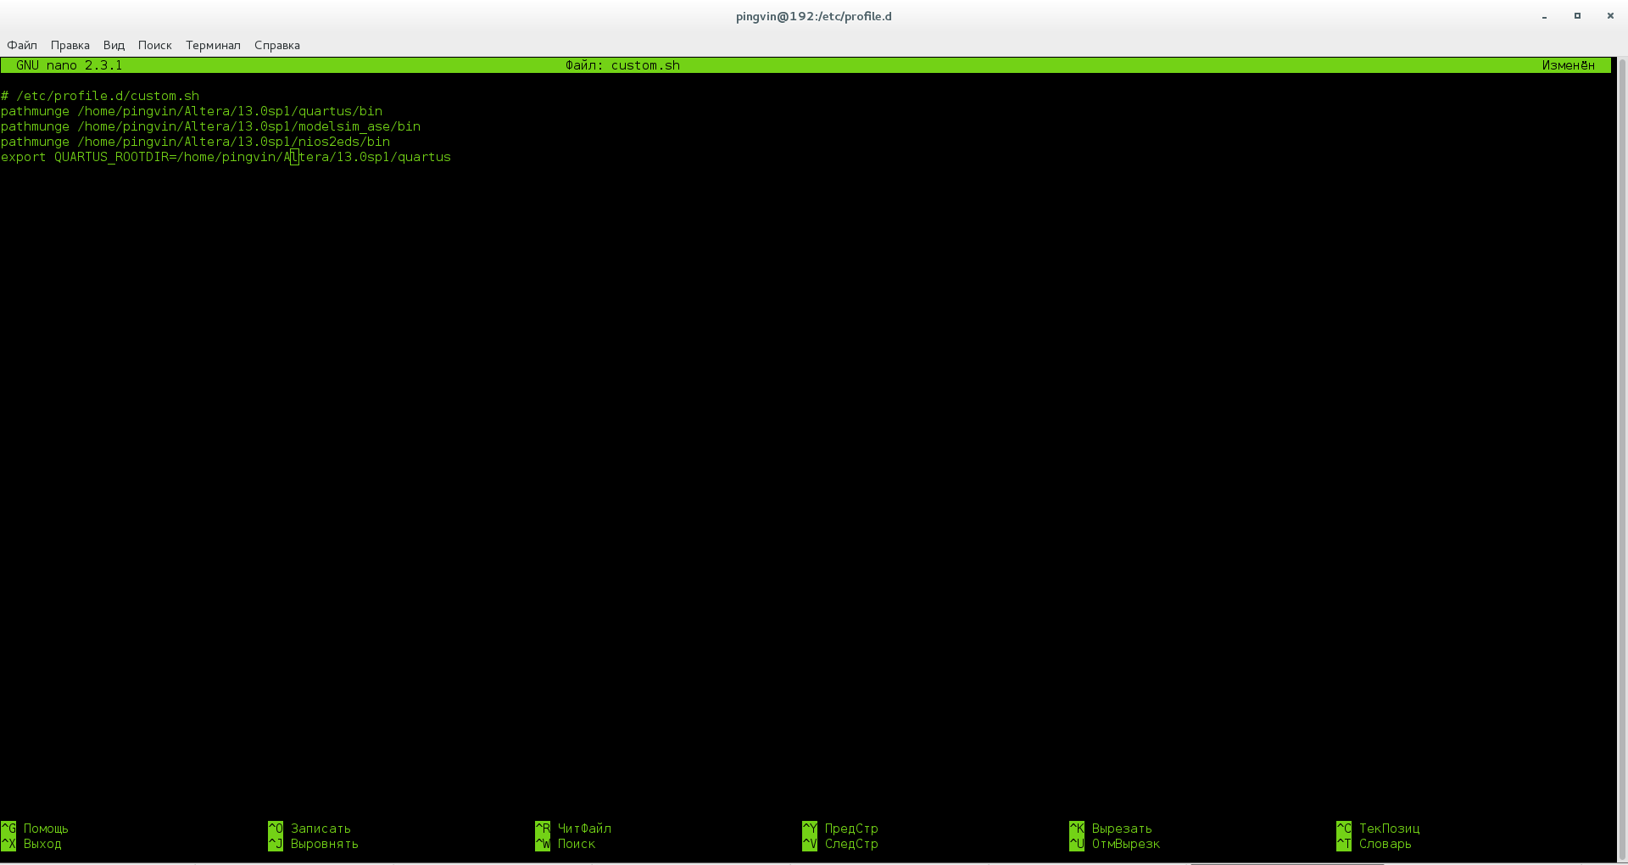The width and height of the screenshot is (1628, 865).
Task: Click the ^W Поиск shortcut hint
Action: (566, 844)
